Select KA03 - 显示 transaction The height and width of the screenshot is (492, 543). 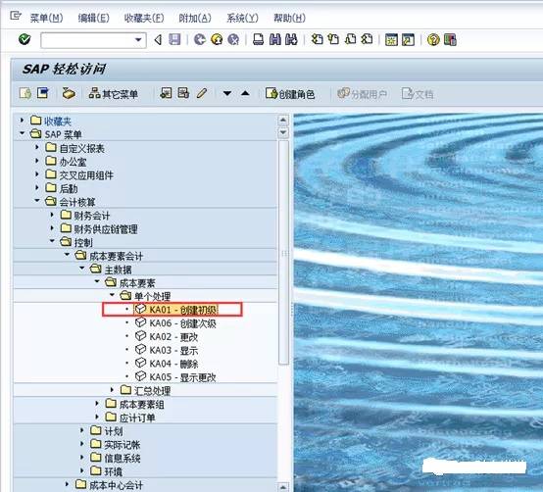167,350
